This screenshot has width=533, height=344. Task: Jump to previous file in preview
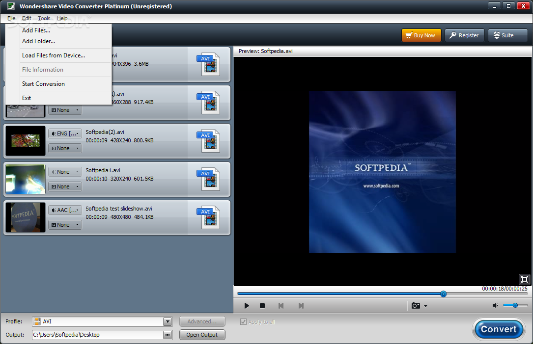[281, 306]
